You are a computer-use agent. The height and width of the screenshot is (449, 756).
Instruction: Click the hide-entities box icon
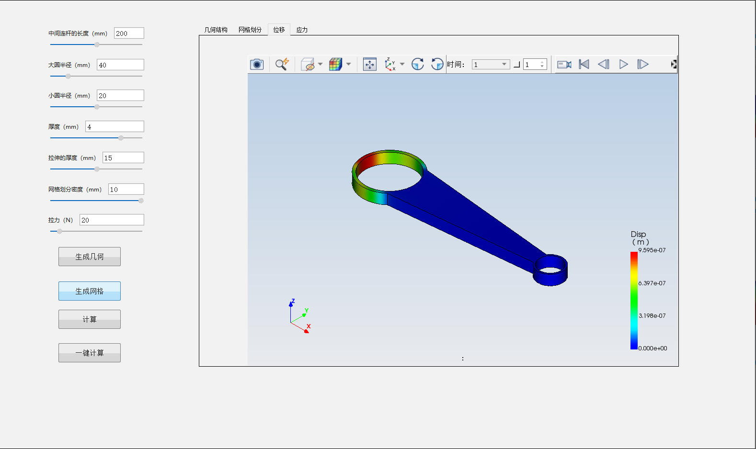point(308,64)
